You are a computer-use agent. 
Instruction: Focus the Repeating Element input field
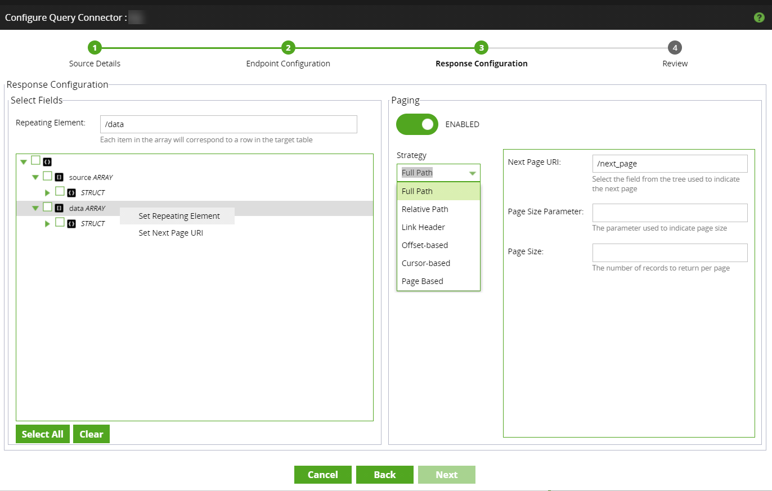click(228, 124)
